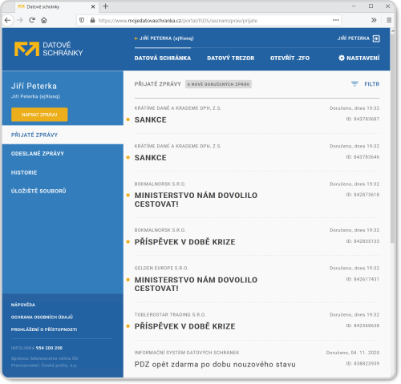Click the 6 nově doručených zpráv badge
The width and height of the screenshot is (401, 384).
218,84
